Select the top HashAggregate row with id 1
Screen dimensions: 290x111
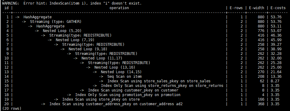pos(145,17)
